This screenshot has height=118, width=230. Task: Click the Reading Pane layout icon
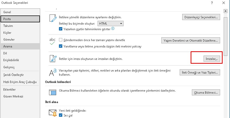[x=53, y=92]
